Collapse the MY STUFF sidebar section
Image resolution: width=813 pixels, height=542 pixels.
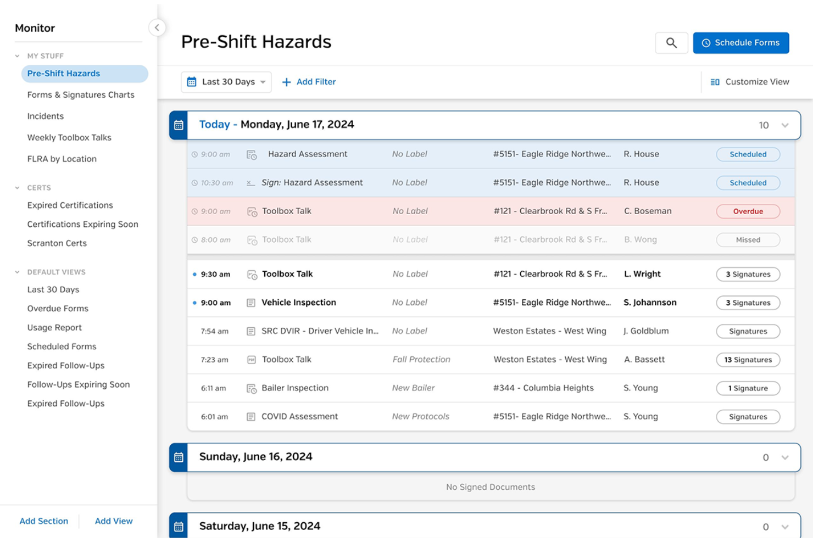17,55
